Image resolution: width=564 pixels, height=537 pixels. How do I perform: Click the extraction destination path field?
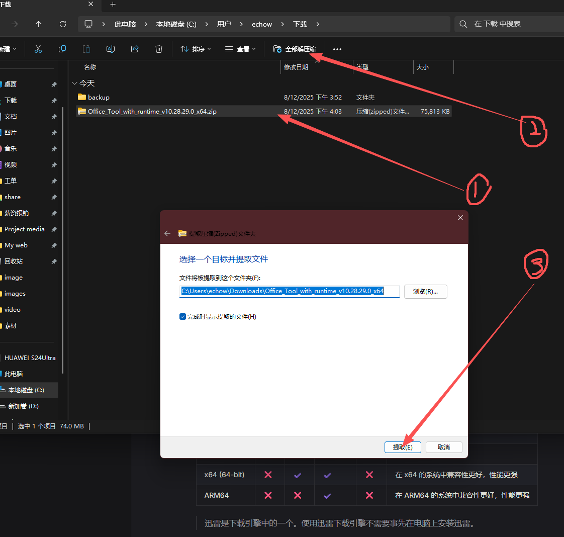point(289,291)
